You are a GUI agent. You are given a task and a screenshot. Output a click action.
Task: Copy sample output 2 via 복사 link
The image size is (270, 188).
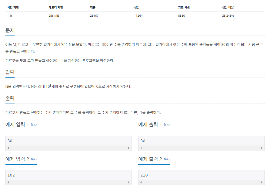click(x=167, y=159)
